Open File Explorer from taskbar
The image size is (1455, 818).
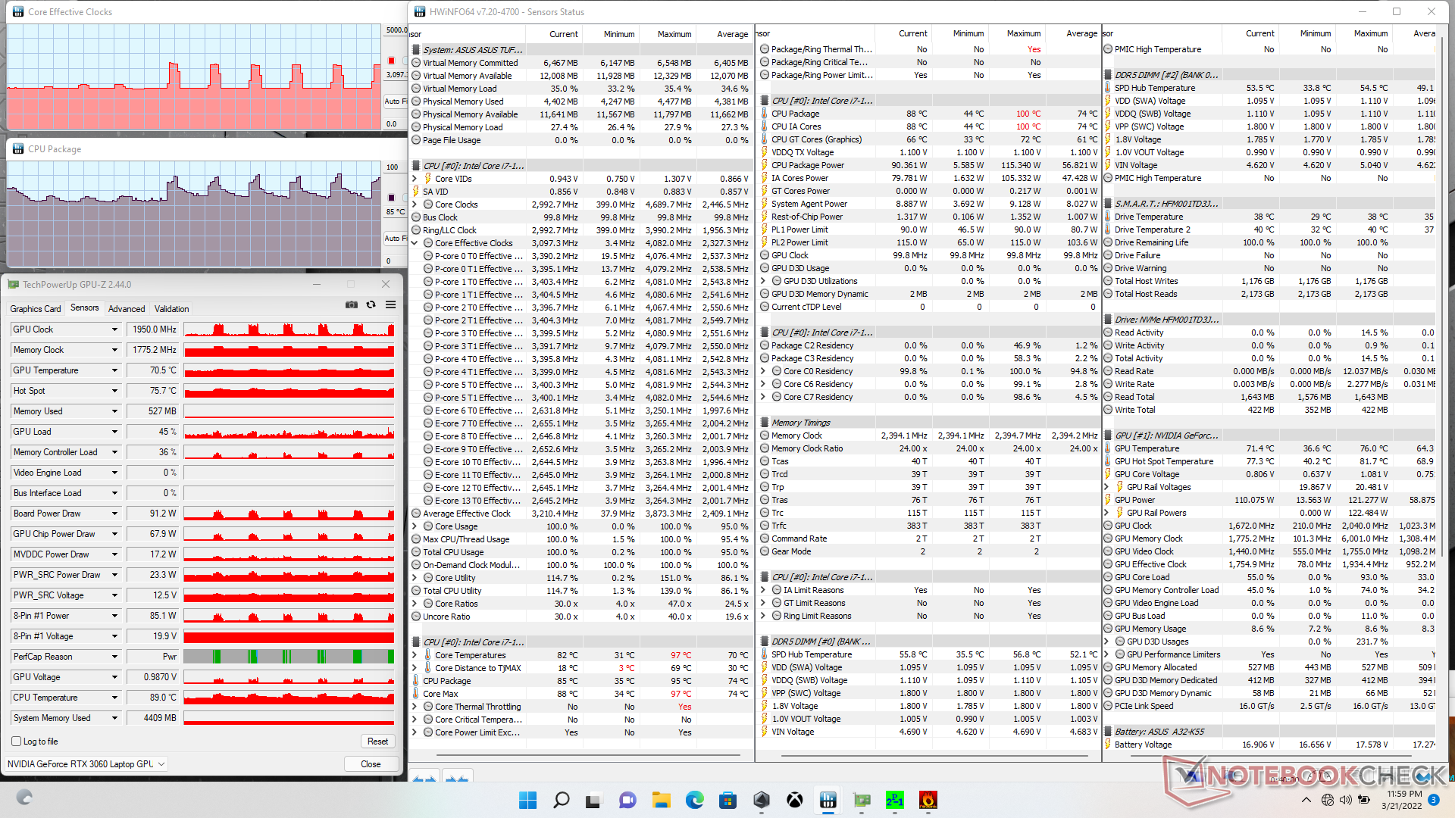(x=661, y=800)
